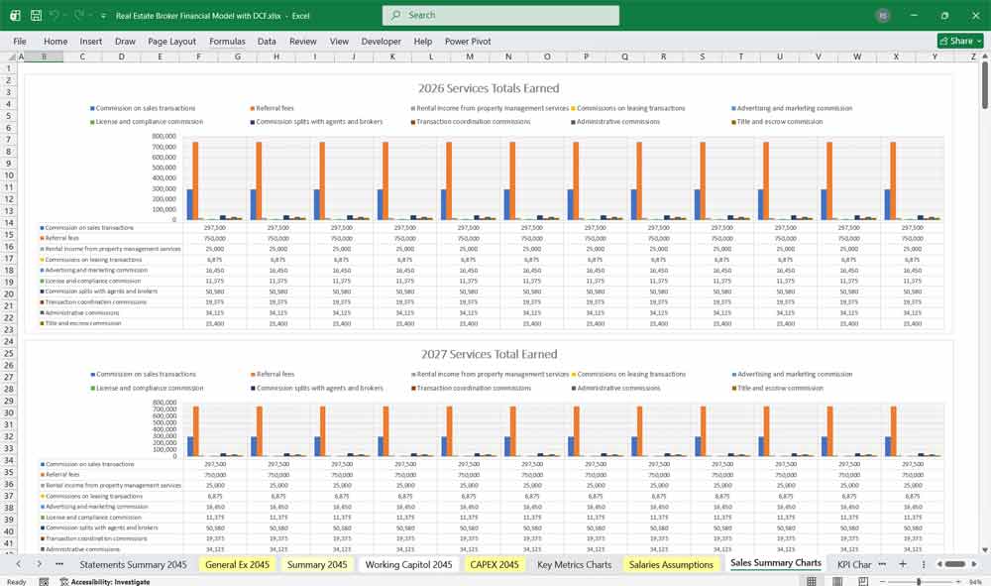Click inside the Search box
Image resolution: width=991 pixels, height=586 pixels.
tap(499, 16)
